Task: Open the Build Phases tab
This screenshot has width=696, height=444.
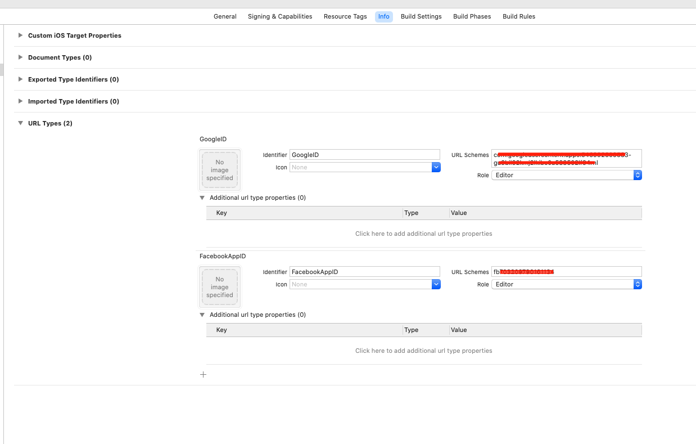Action: click(x=472, y=16)
